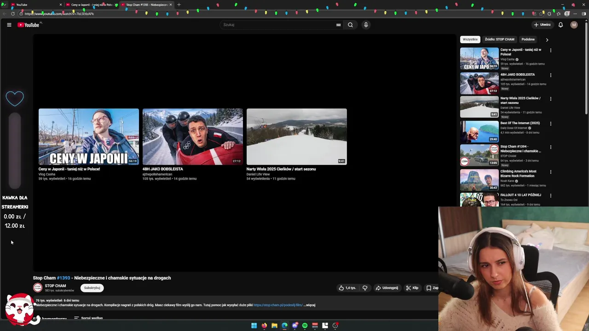Click the sidebar channel name Daily Dose Of Internet
The image size is (589, 331).
(514, 128)
